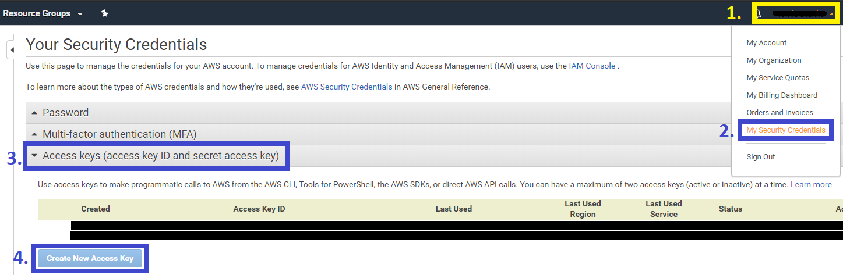This screenshot has height=275, width=843.
Task: Open My Organization menu item
Action: (774, 60)
